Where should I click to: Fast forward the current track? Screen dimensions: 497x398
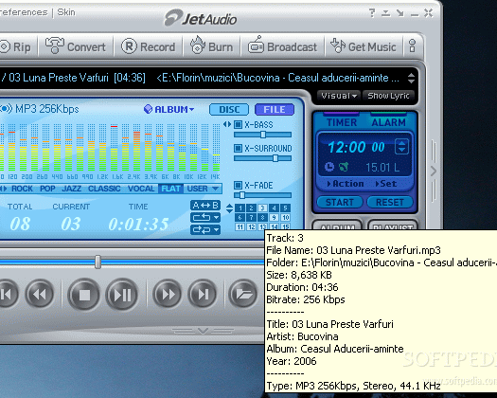pyautogui.click(x=167, y=294)
